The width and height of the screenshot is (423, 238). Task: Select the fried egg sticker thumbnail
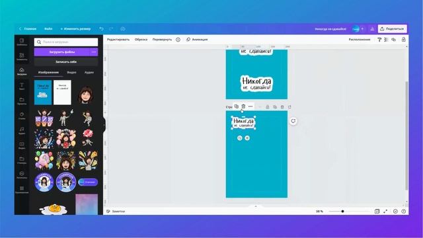54,209
